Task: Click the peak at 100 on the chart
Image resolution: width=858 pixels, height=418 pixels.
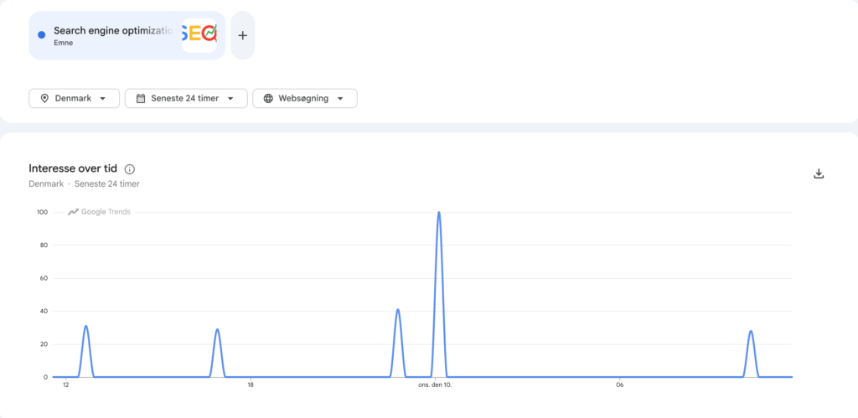Action: click(x=439, y=213)
